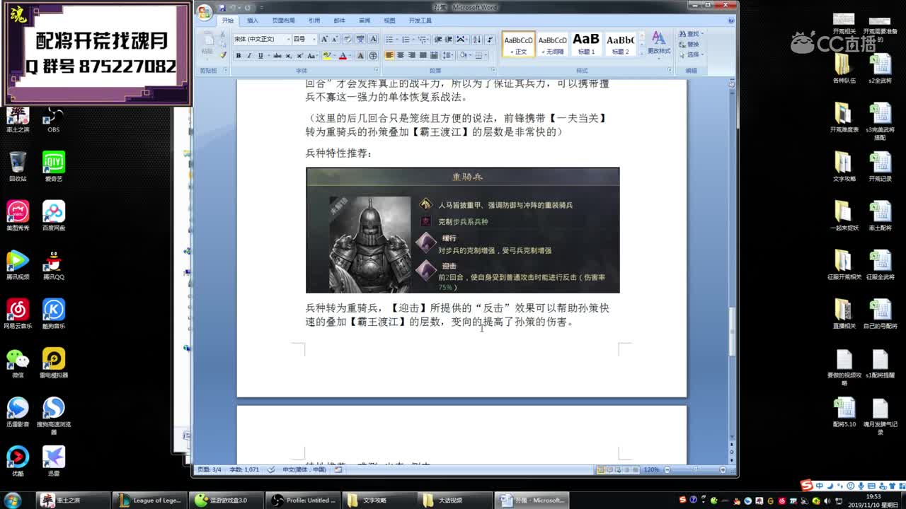906x509 pixels.
Task: Switch to the 引用 ribbon tab
Action: pyautogui.click(x=314, y=21)
